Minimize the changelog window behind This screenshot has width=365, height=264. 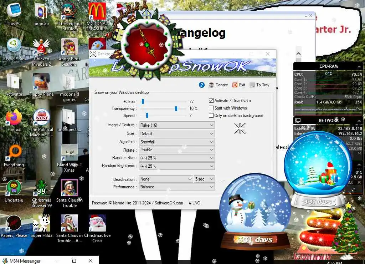point(306,16)
